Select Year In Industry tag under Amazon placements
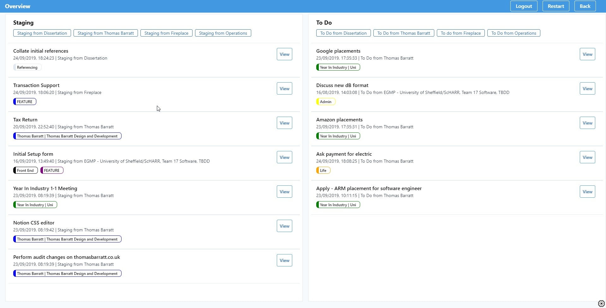The image size is (606, 308). click(x=338, y=136)
